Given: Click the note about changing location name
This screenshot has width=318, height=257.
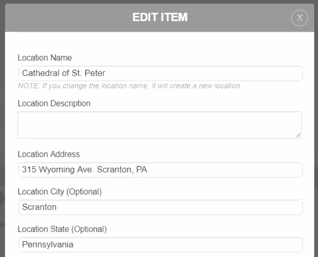Looking at the screenshot, I should coord(129,86).
